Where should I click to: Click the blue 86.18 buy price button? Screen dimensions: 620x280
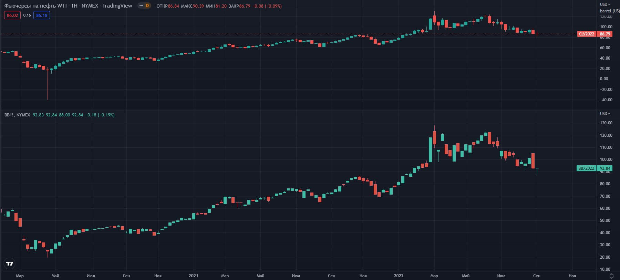[42, 15]
